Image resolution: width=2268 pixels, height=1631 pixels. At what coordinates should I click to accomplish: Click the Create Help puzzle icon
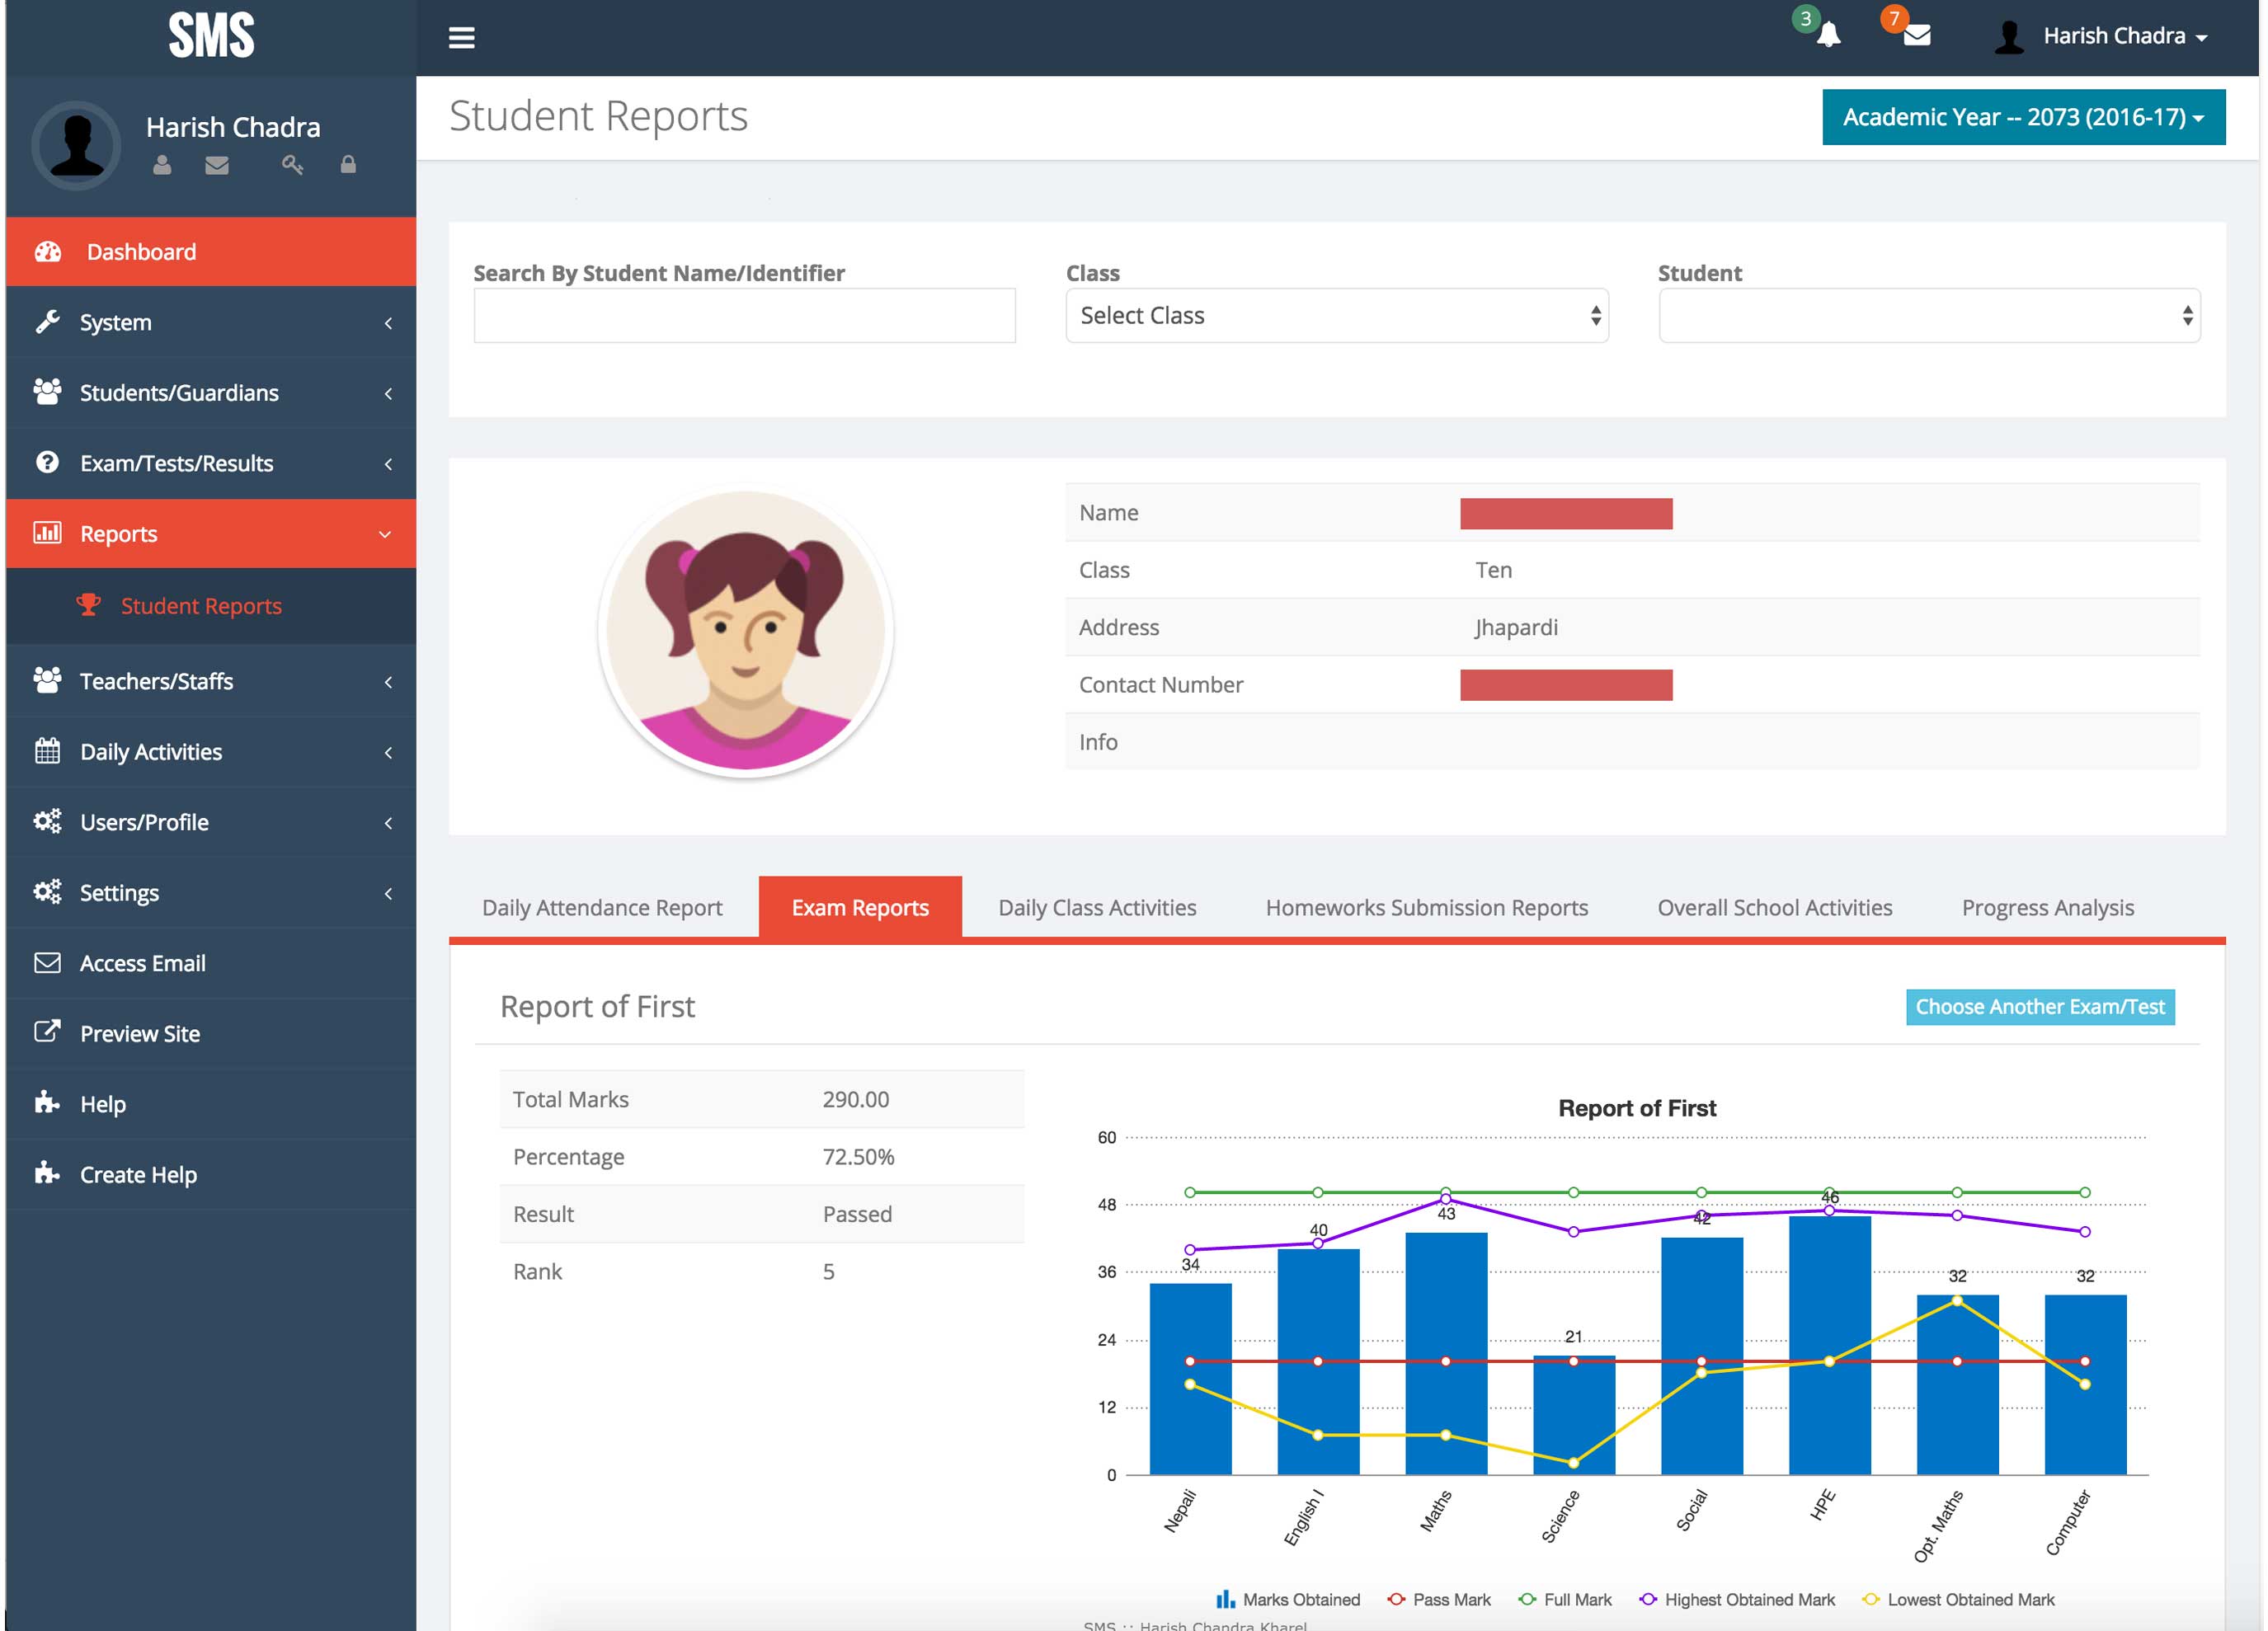(x=47, y=1173)
